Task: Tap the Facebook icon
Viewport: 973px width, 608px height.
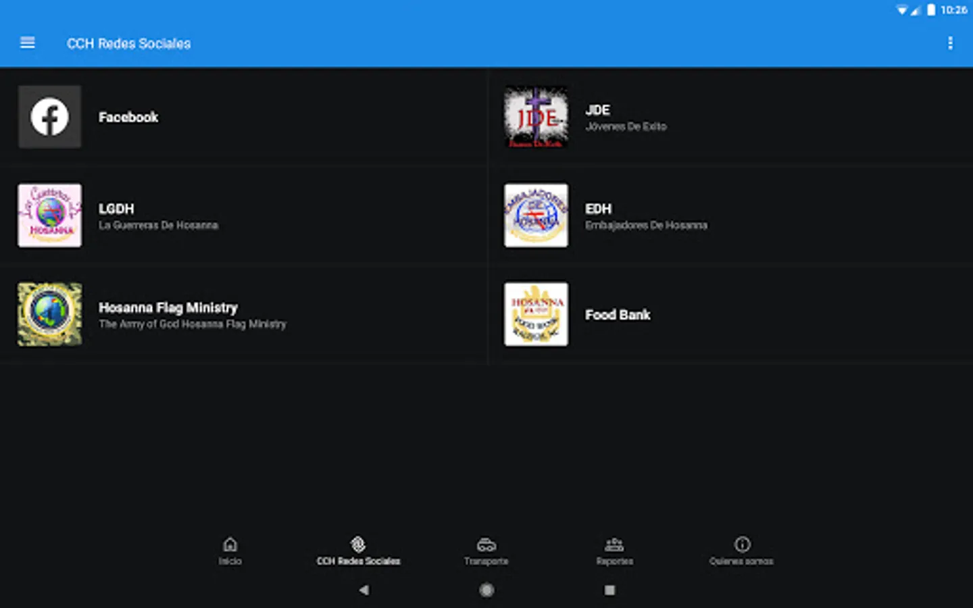Action: click(x=49, y=116)
